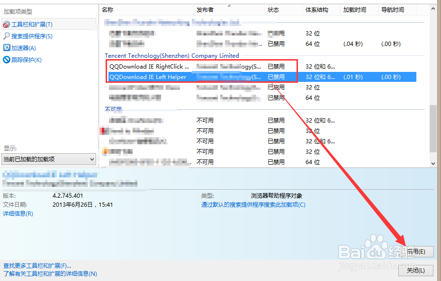This screenshot has width=441, height=281.
Task: Click scroll down arrow of add-on list
Action: (433, 163)
